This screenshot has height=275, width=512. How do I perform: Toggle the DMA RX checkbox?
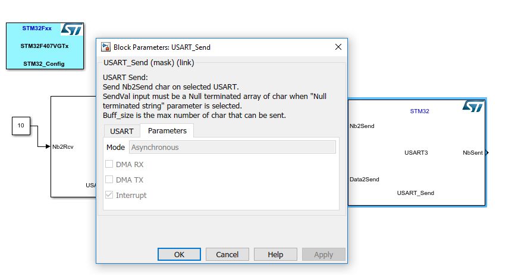(109, 164)
